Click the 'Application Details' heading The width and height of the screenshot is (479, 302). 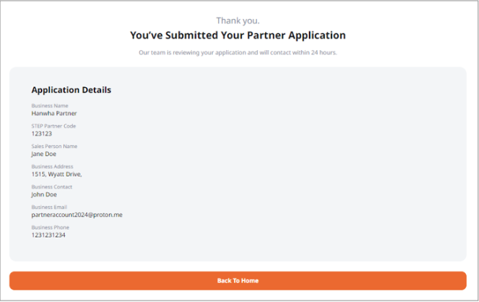pyautogui.click(x=71, y=90)
